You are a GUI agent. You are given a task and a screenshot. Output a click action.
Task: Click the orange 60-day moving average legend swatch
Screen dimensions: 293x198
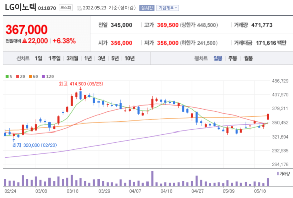(x=30, y=76)
